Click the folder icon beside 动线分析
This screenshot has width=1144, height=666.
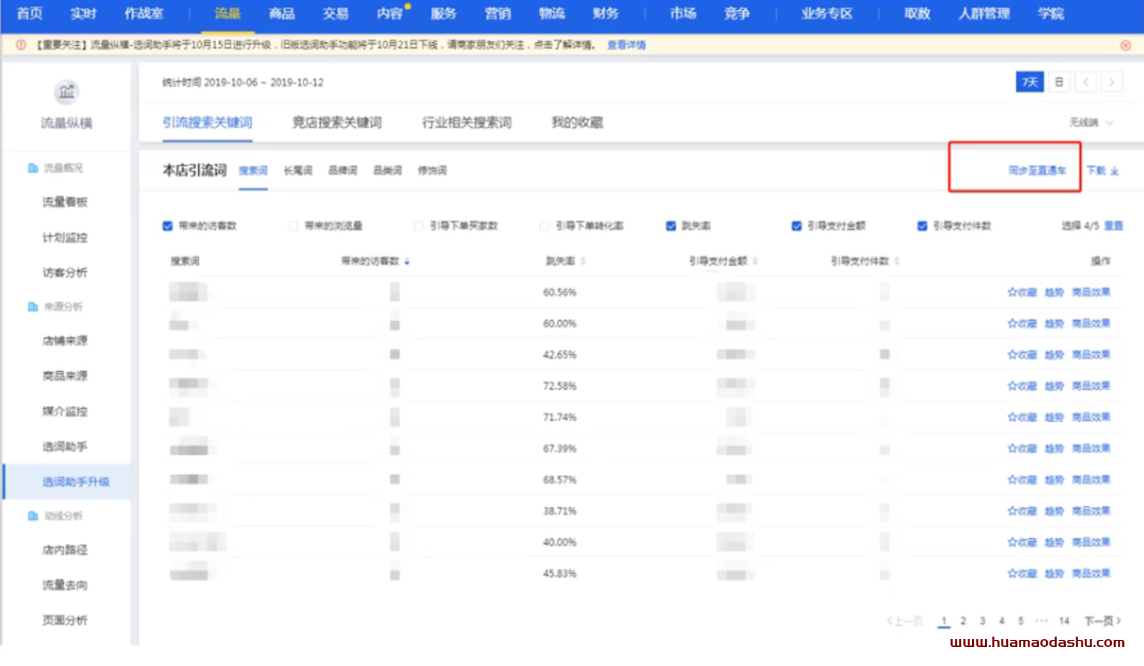(33, 516)
